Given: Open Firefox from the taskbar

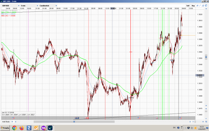Looking at the screenshot, I should pos(22,128).
